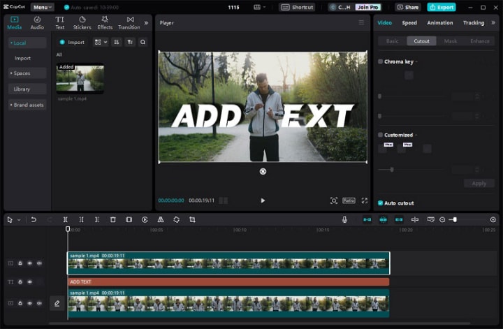Select the Mask sub-tab

(451, 41)
